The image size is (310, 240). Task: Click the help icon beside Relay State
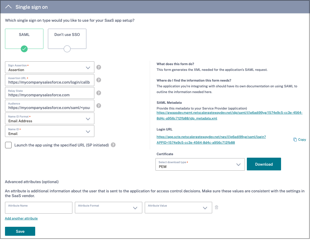tap(99, 93)
